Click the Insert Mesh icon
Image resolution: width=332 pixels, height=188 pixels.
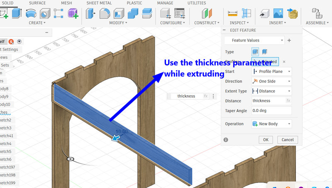click(293, 13)
